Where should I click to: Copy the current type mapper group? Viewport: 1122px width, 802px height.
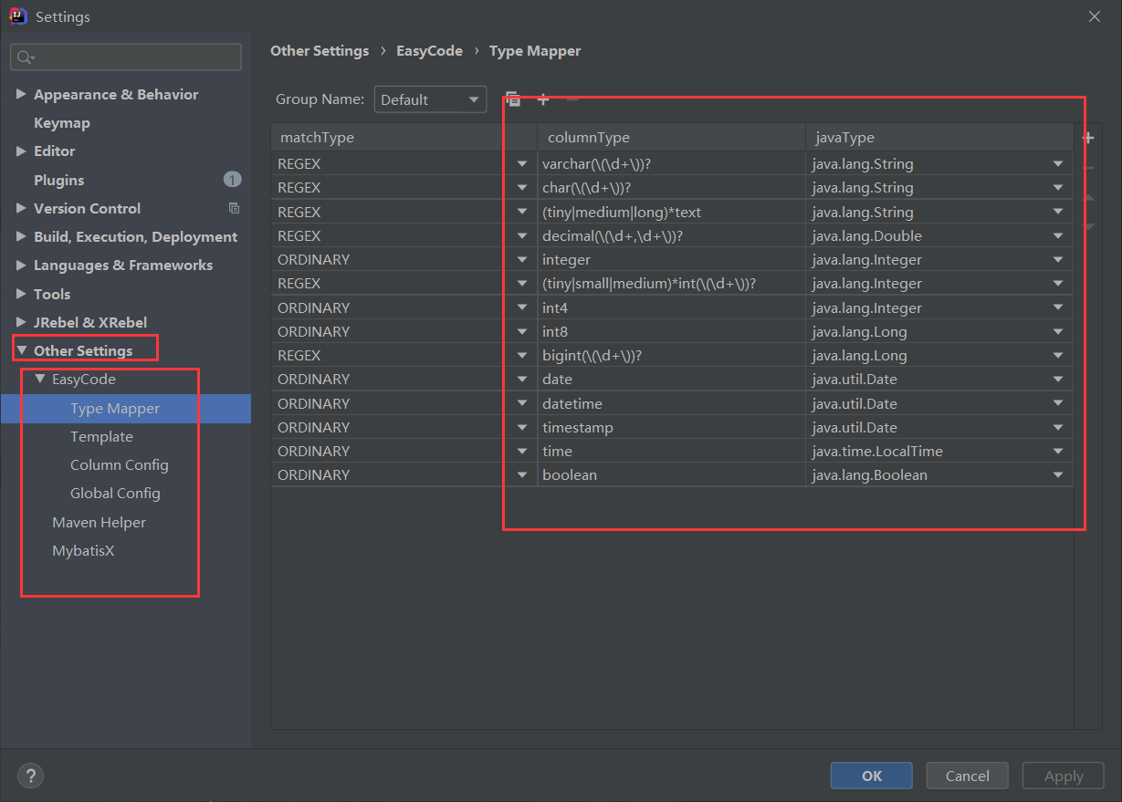tap(513, 99)
